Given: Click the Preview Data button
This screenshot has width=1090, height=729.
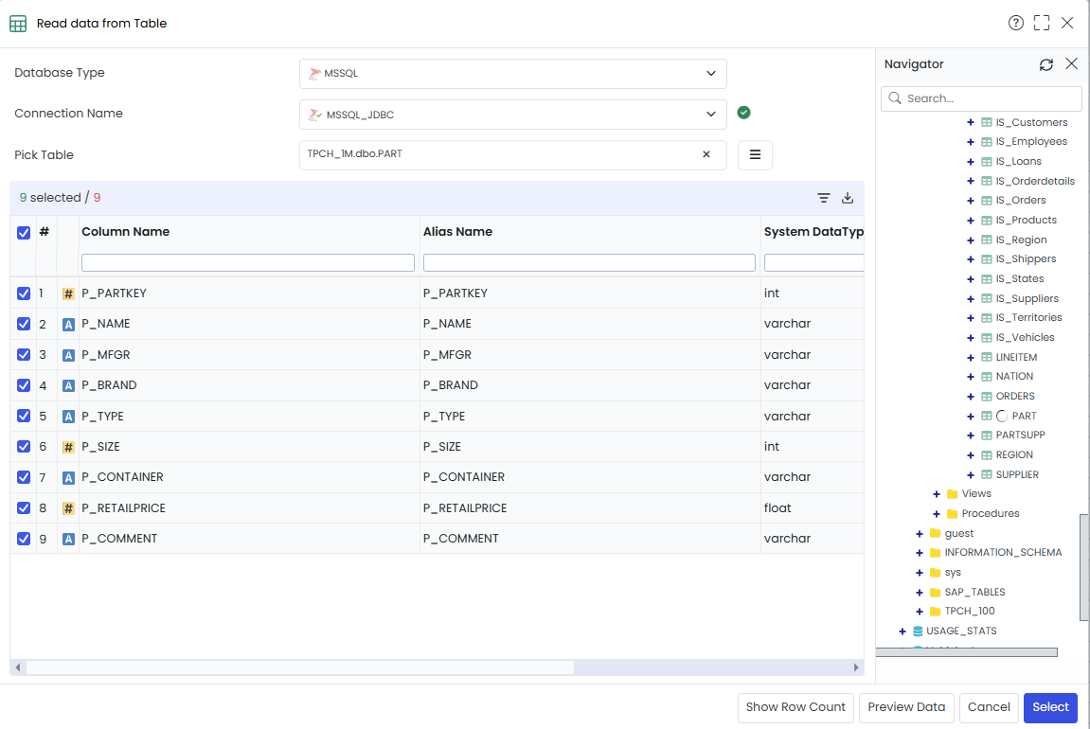Looking at the screenshot, I should pyautogui.click(x=906, y=707).
